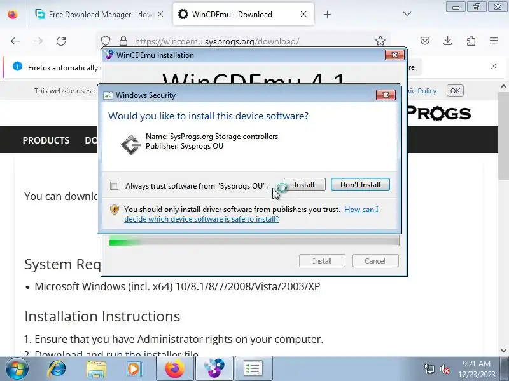Close the Free Download Manager tab
The height and width of the screenshot is (381, 509).
(x=160, y=14)
